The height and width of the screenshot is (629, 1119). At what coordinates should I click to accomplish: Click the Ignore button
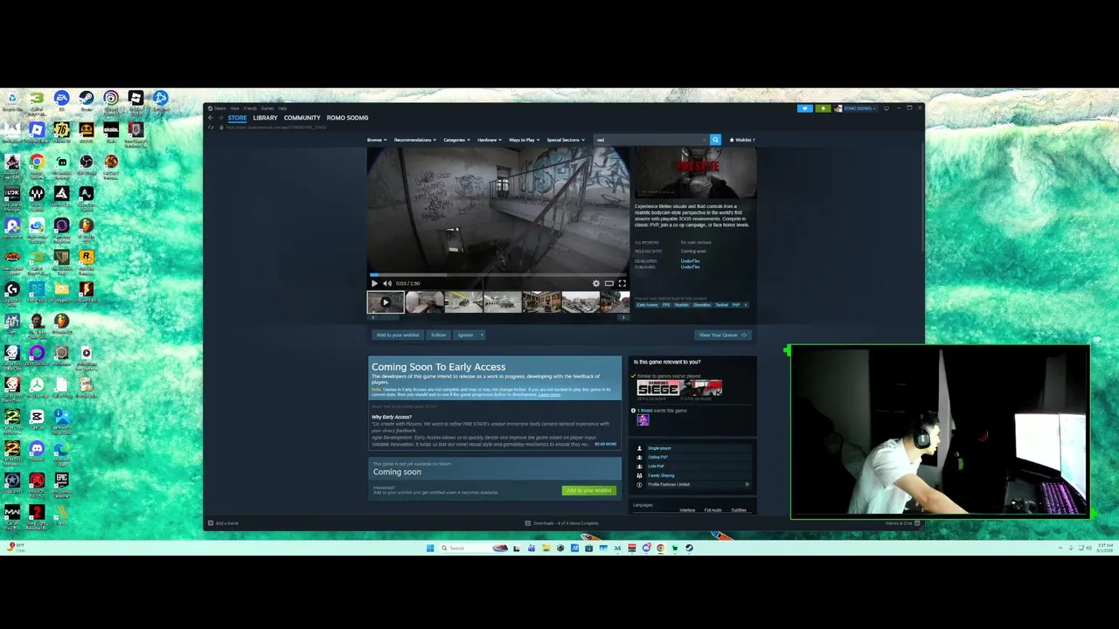(x=465, y=335)
